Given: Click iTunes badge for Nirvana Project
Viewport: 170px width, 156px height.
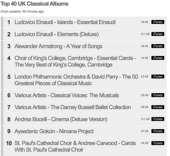Looking at the screenshot, I should 158,131.
